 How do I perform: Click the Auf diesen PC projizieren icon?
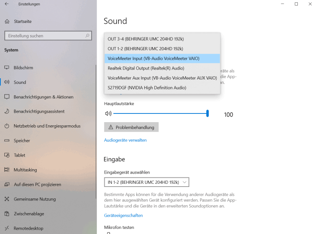click(7, 184)
